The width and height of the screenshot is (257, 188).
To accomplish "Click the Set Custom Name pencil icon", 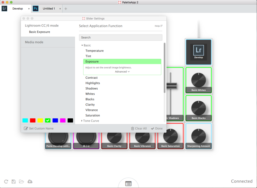I will [x=27, y=128].
